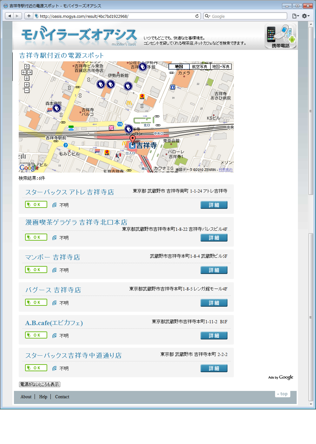
Task: Select the power marker near 本館 at map top
Action: point(143,67)
